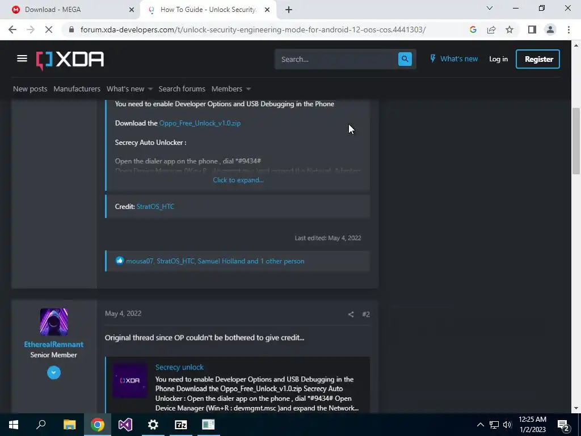Focus the Search... input field
The image size is (581, 436).
pyautogui.click(x=336, y=59)
